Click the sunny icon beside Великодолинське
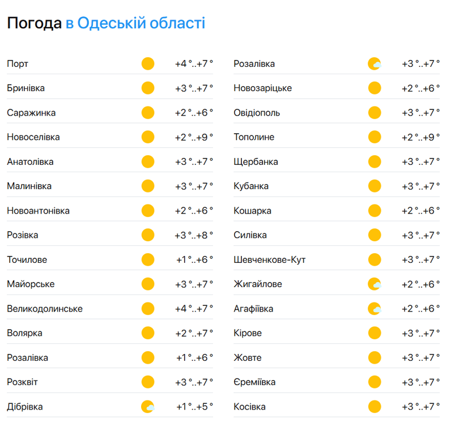 click(x=148, y=309)
